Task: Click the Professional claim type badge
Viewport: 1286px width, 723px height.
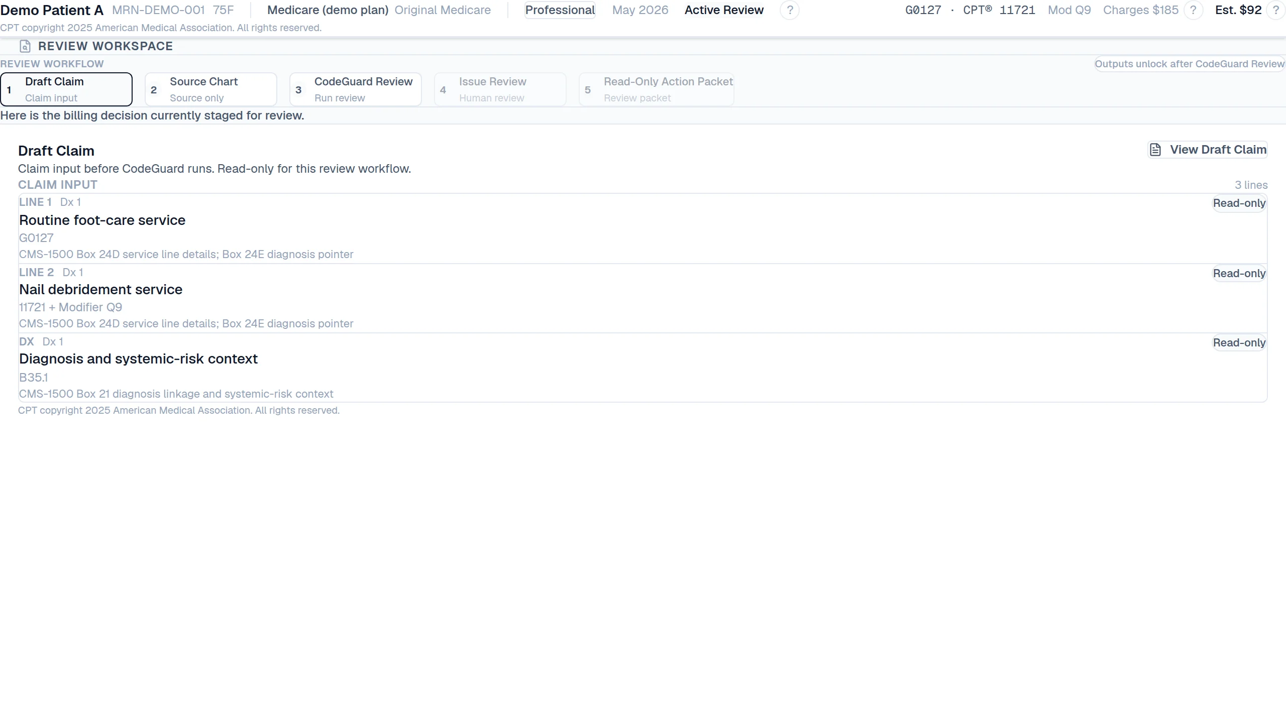Action: 560,10
